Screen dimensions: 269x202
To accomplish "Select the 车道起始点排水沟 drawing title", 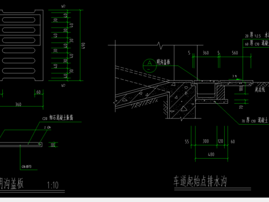I will (200, 181).
